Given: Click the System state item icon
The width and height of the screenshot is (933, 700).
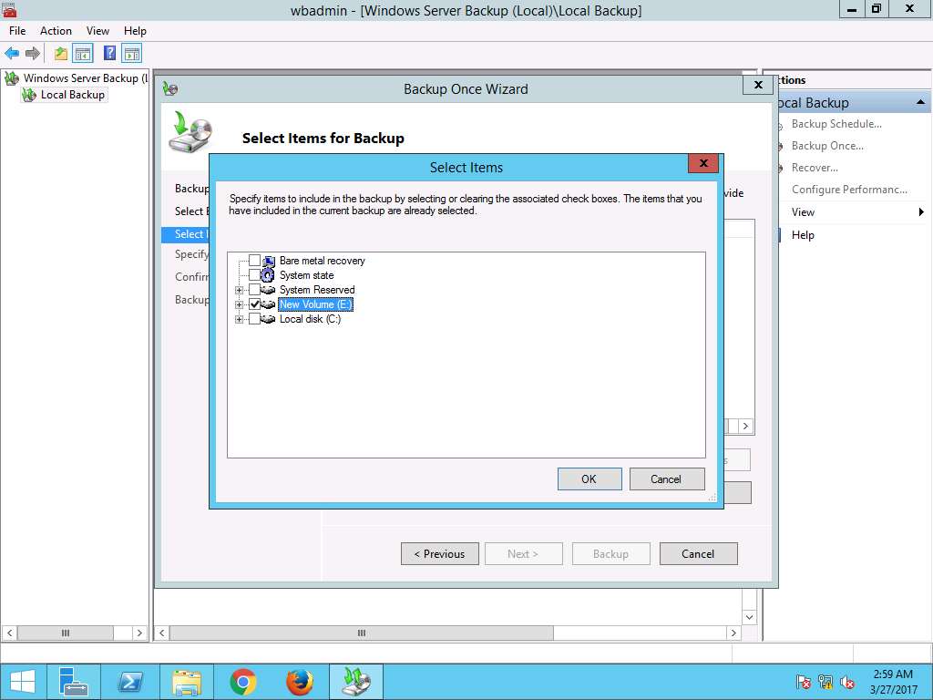Looking at the screenshot, I should 269,275.
